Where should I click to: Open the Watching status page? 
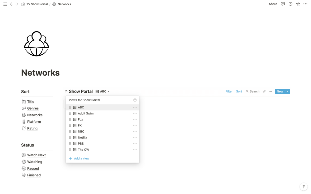coord(35,162)
